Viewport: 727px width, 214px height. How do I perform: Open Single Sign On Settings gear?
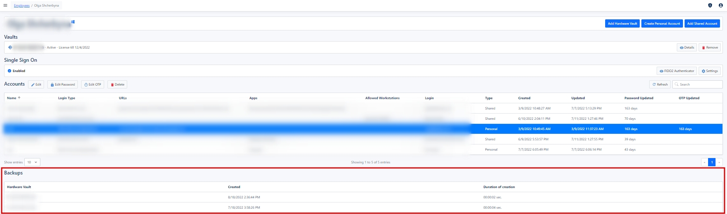[x=709, y=71]
